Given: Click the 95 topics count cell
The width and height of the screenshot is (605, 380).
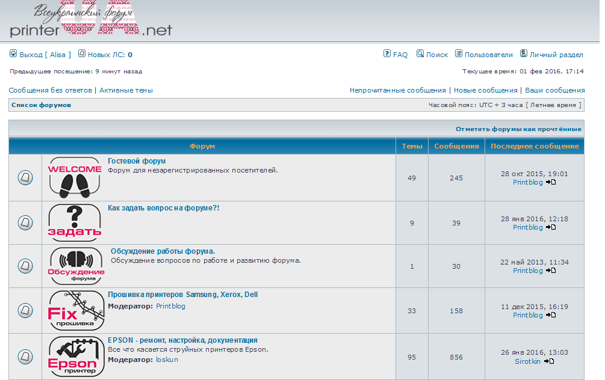Looking at the screenshot, I should pos(412,357).
